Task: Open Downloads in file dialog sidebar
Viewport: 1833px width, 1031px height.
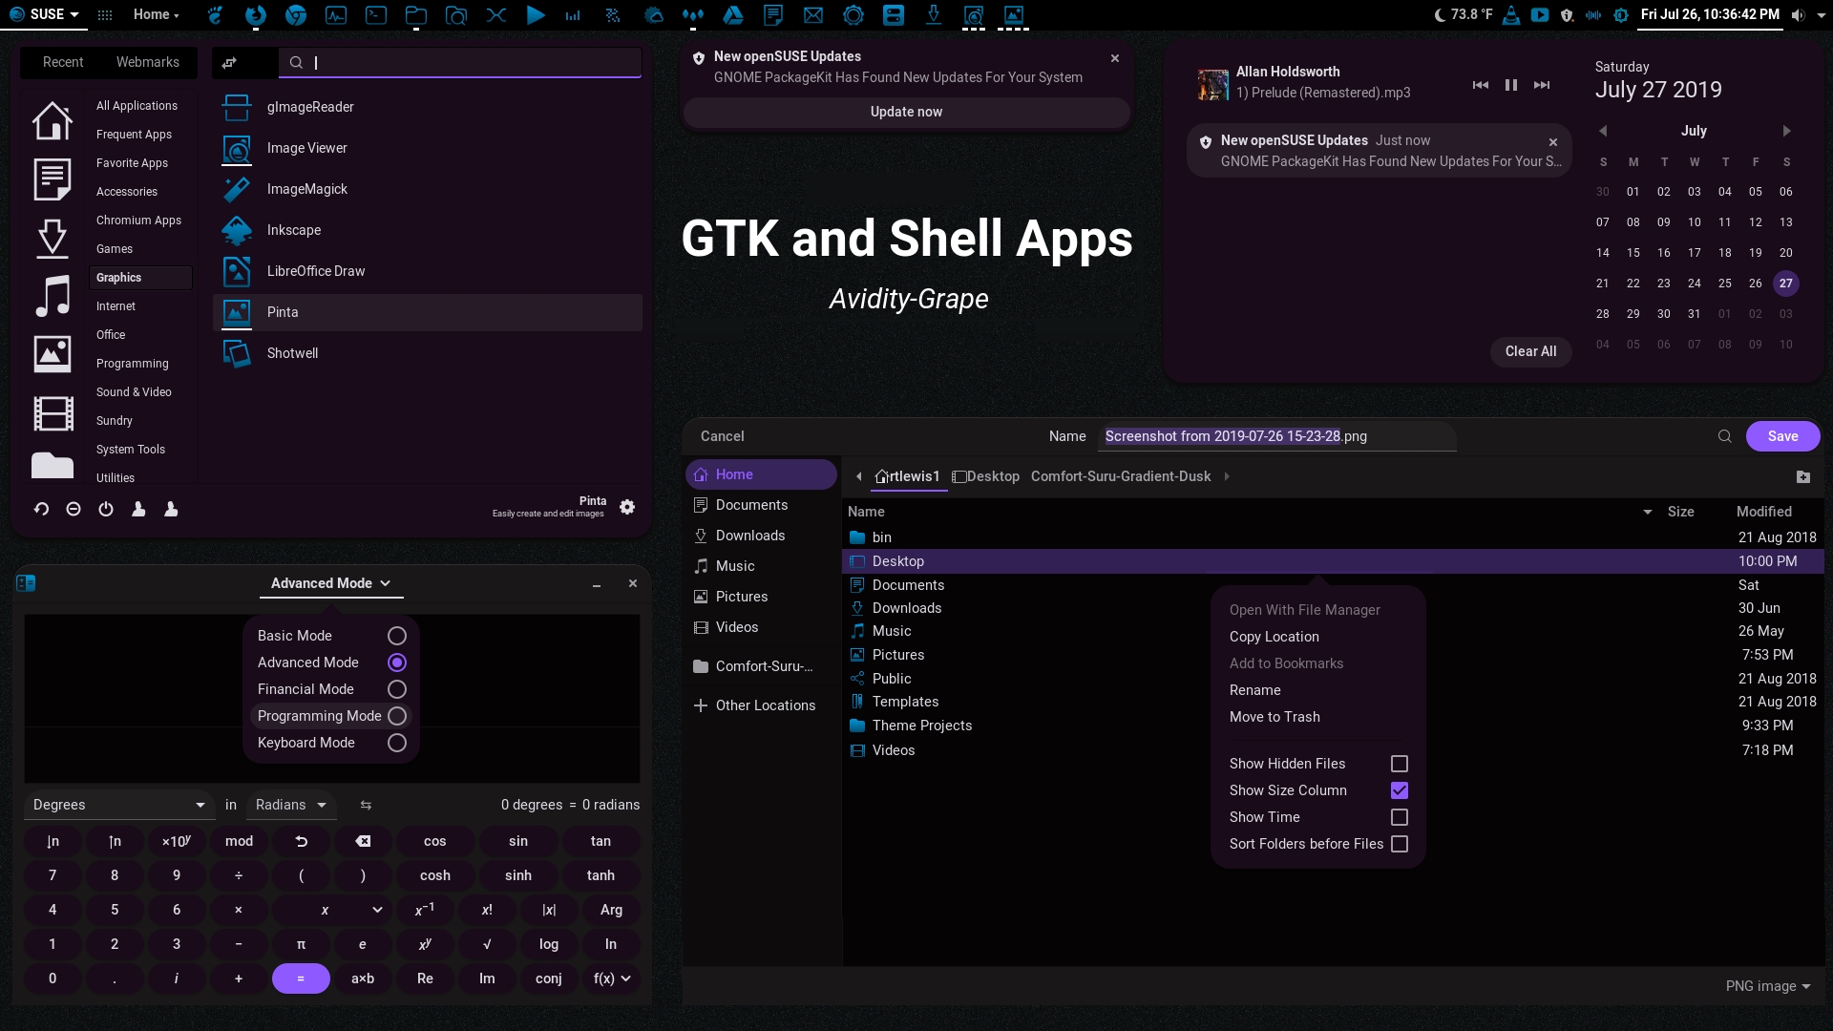Action: click(x=761, y=536)
